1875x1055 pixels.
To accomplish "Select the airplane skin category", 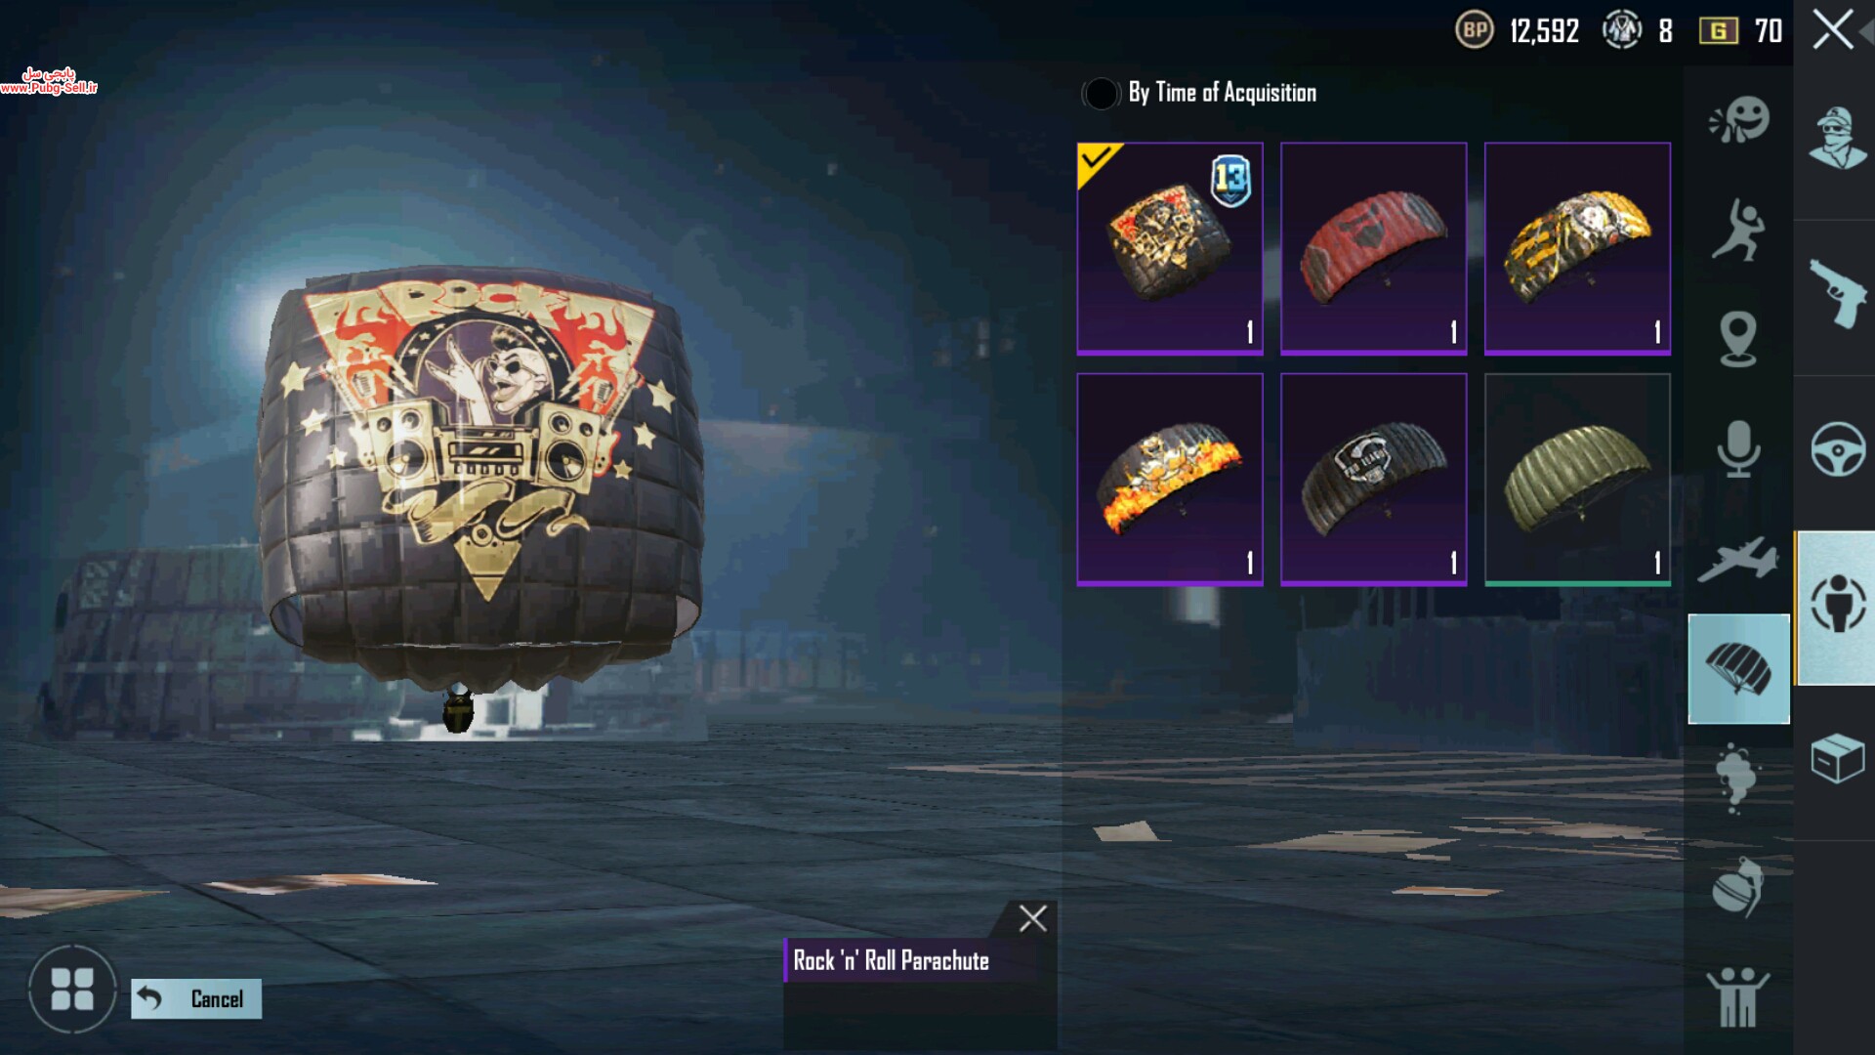I will (1738, 559).
